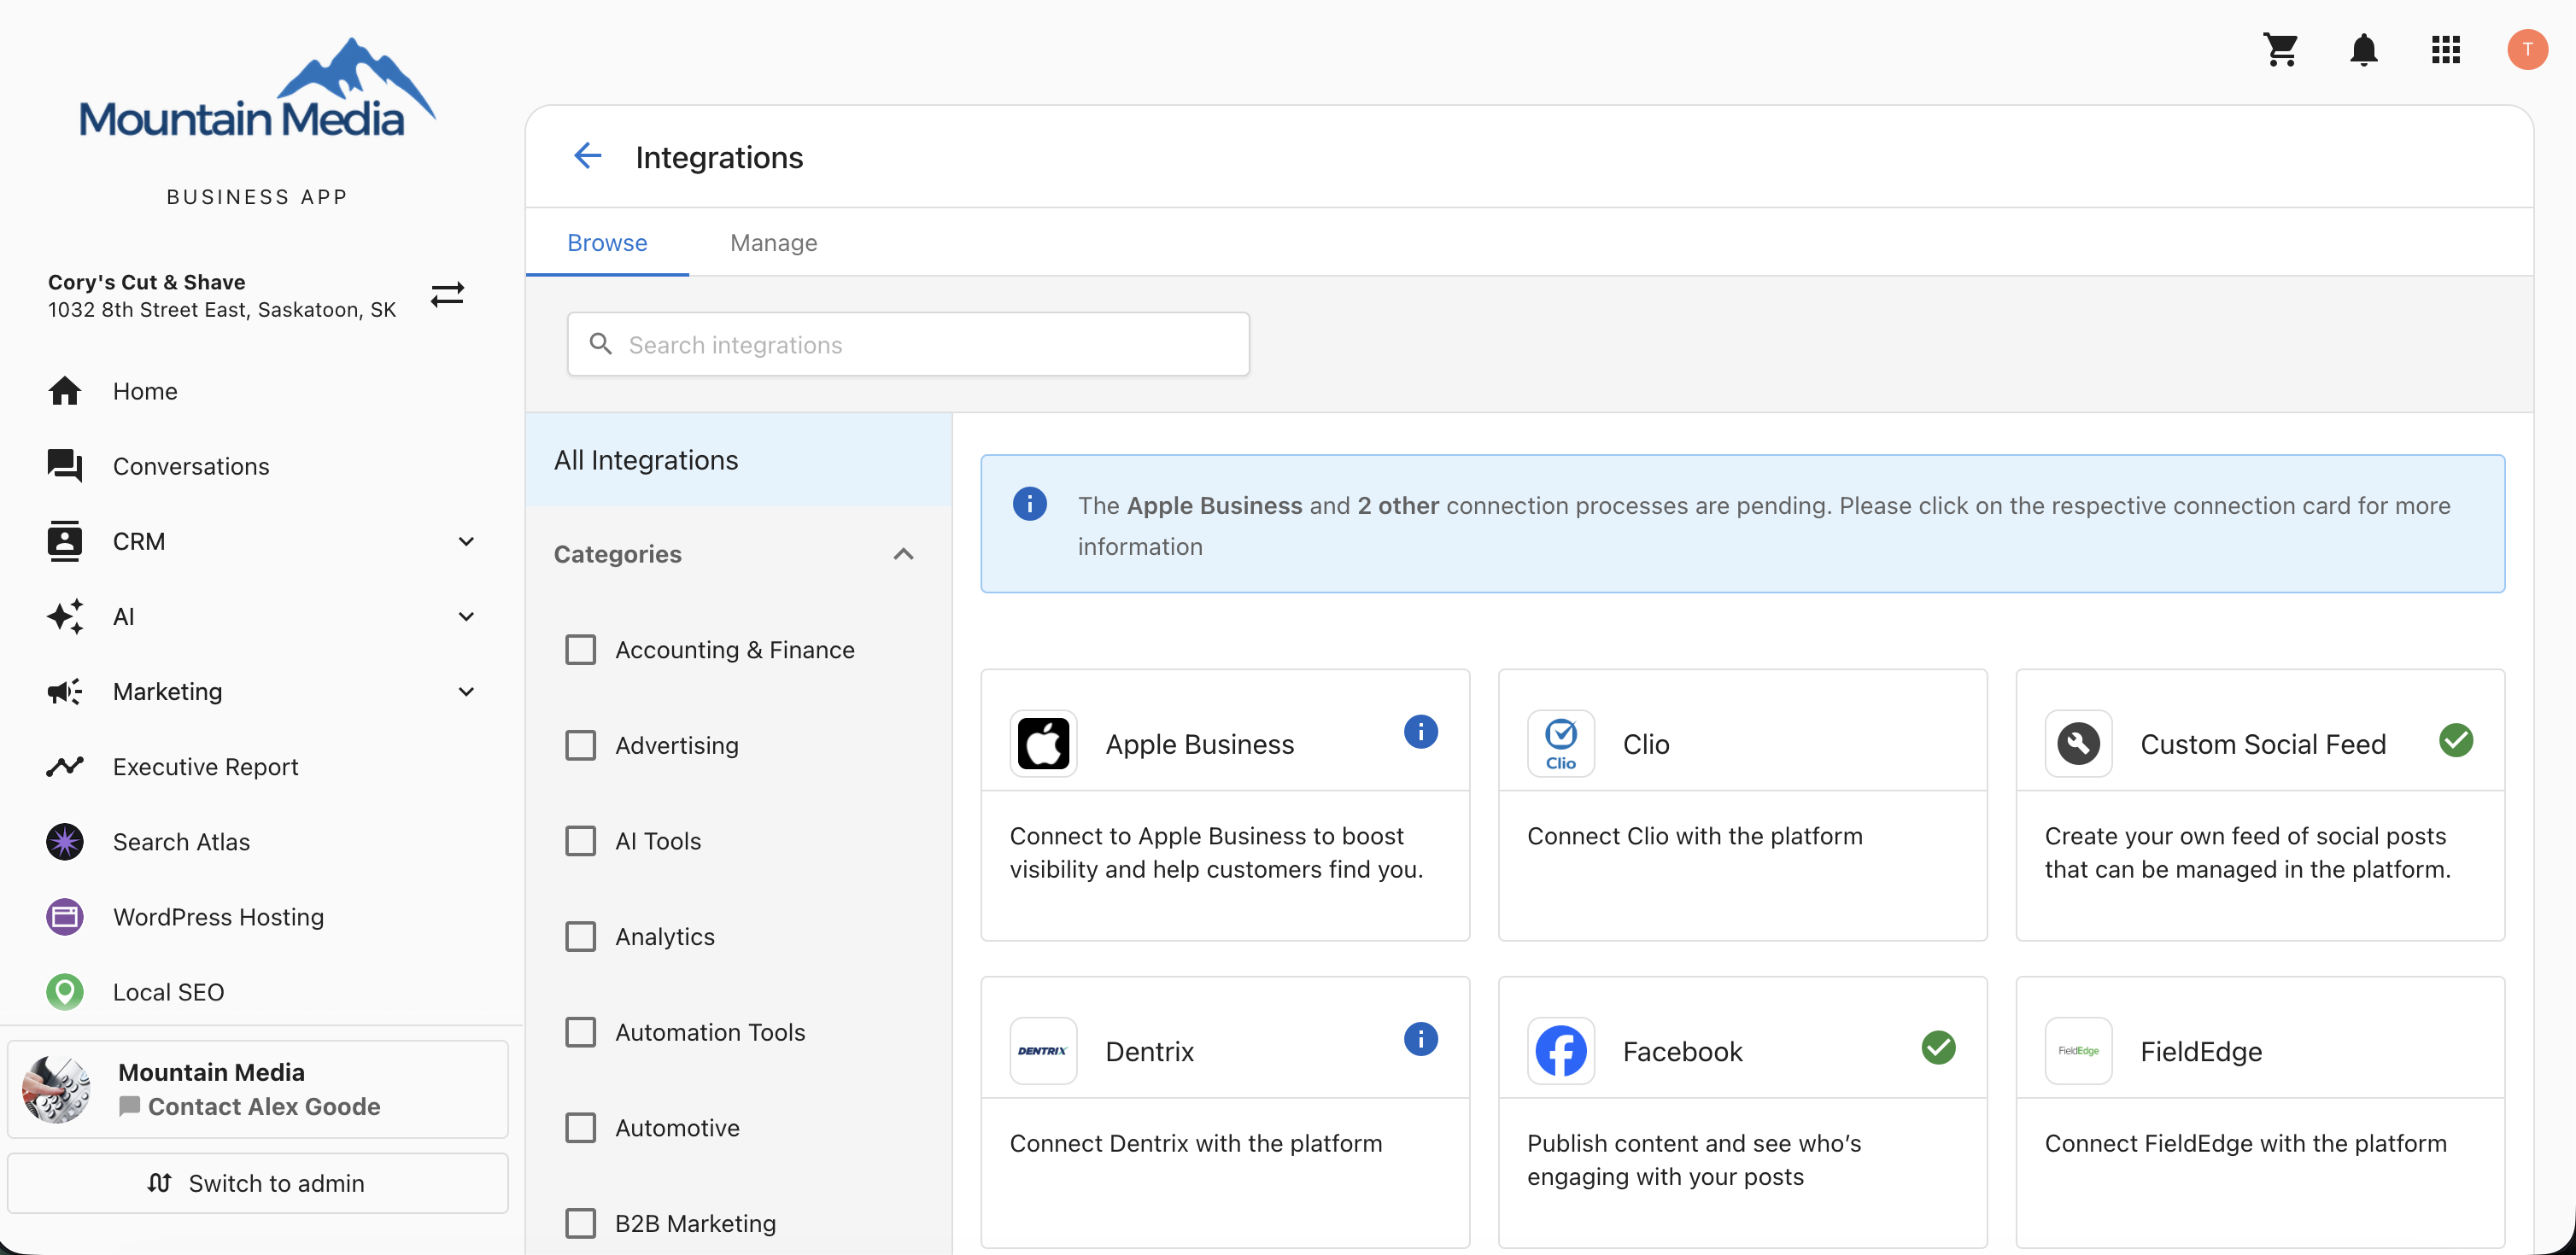Click the Executive Report chart icon
The width and height of the screenshot is (2576, 1255).
point(65,767)
